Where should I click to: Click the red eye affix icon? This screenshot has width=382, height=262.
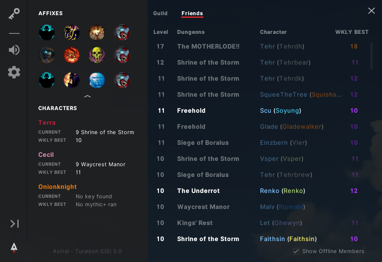click(72, 55)
